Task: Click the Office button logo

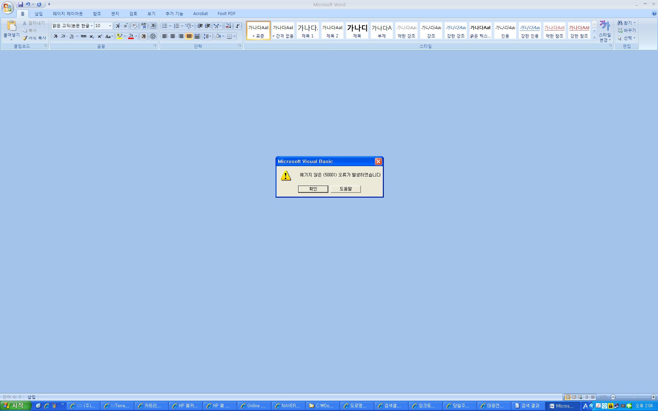Action: tap(8, 8)
